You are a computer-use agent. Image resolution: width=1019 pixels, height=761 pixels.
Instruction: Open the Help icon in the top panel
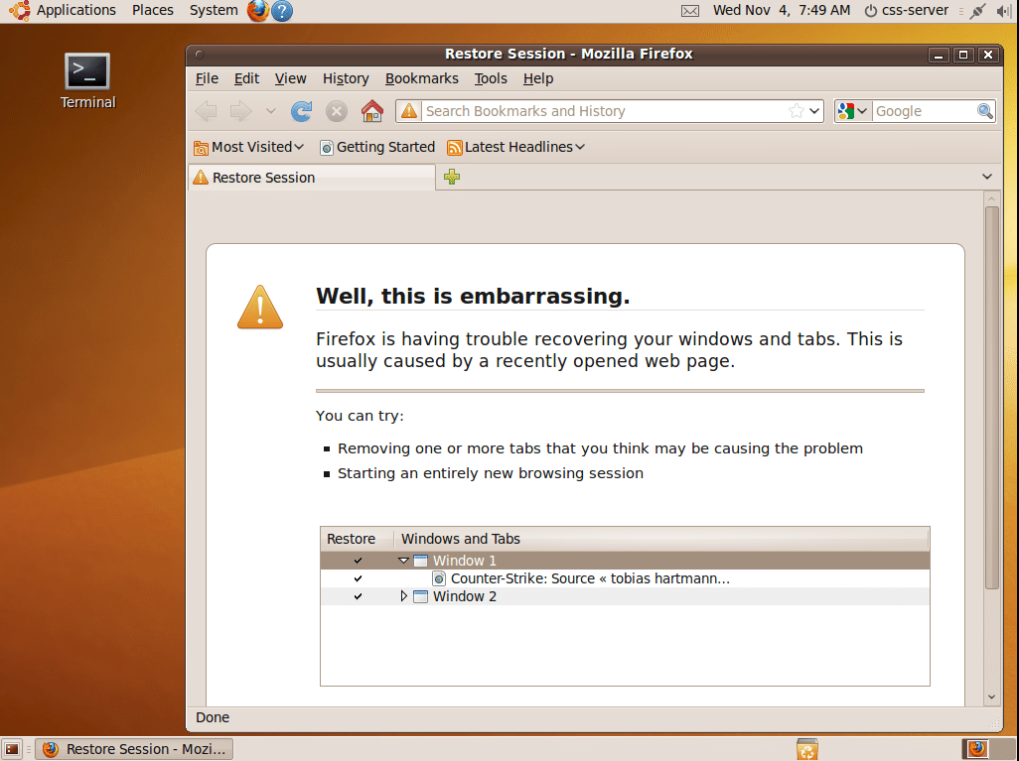coord(282,10)
